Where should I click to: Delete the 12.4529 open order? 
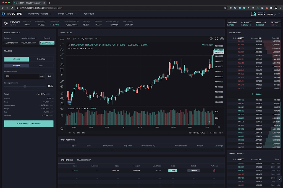click(x=214, y=171)
